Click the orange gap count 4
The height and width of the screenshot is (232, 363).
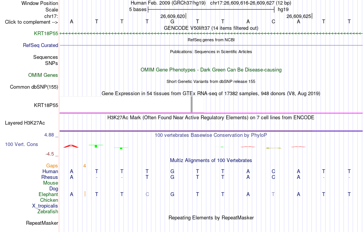coord(85,166)
